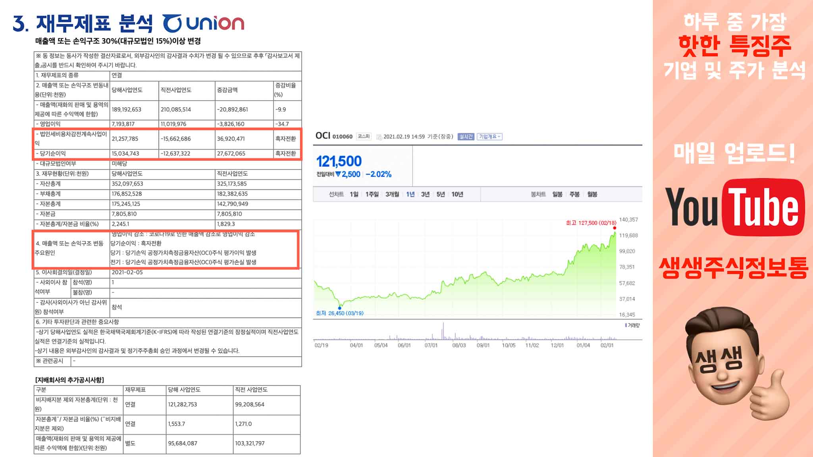Select the 1년 chart period

point(410,194)
